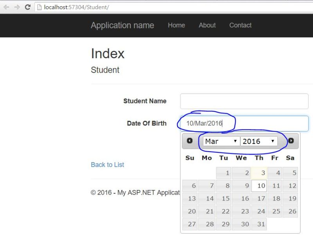The image size is (313, 238).
Task: Open the month dropdown showing Mar
Action: (221, 141)
